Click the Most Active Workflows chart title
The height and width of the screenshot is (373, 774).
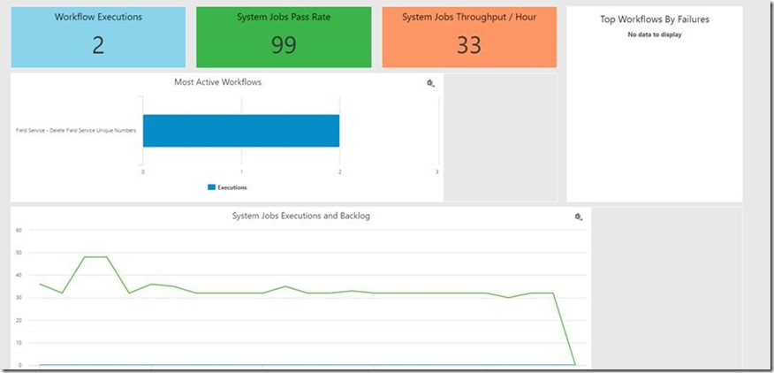coord(218,82)
